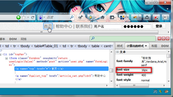Click the font-style normal value
Viewport: 173px width, 97px height.
145,80
